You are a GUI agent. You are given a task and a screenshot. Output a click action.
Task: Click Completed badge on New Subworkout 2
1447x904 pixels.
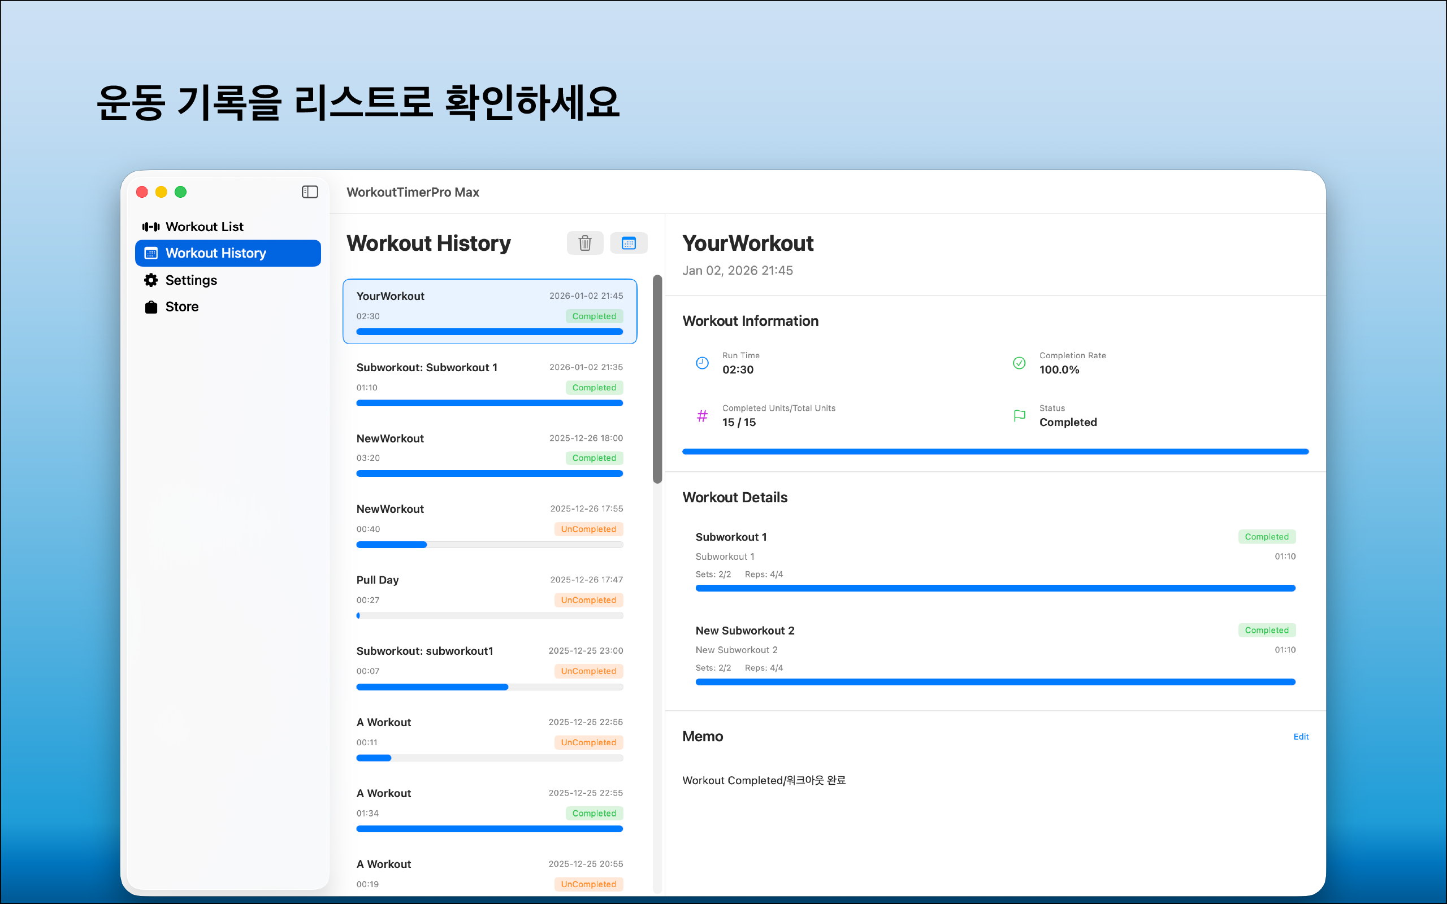(1267, 630)
